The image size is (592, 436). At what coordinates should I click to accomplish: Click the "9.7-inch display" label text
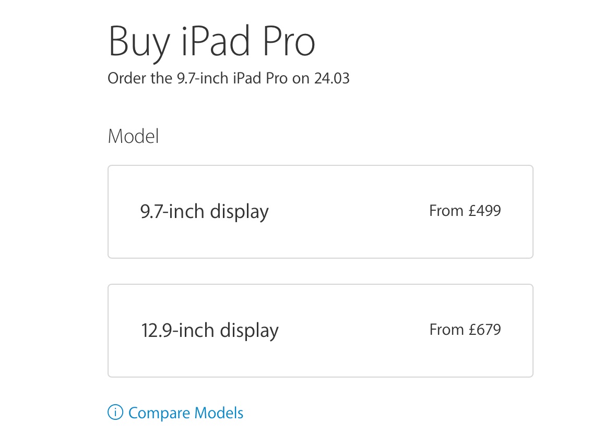pos(205,212)
